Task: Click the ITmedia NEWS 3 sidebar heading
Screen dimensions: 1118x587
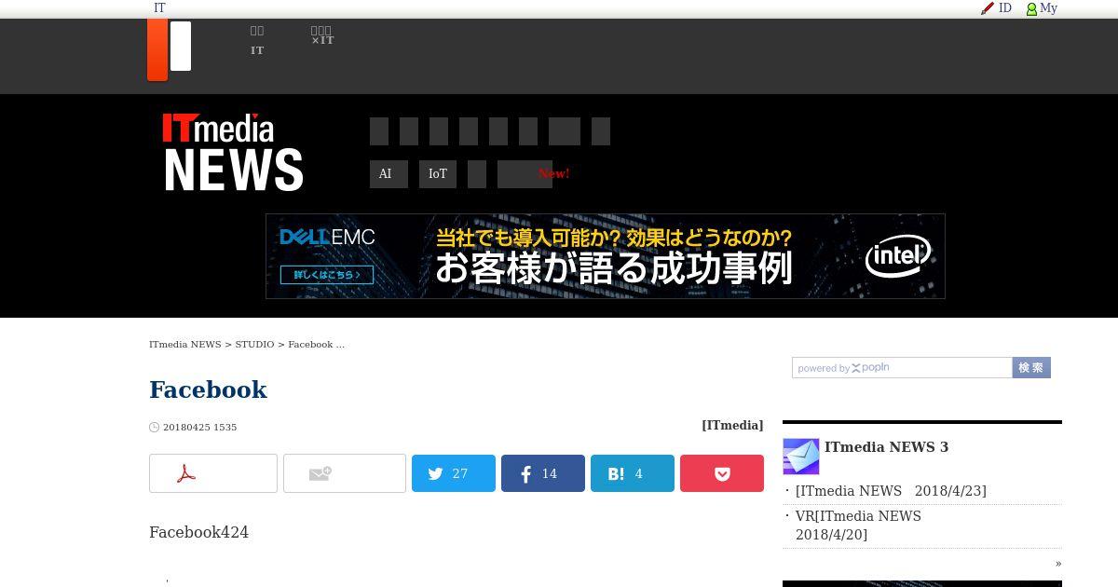Action: click(886, 447)
